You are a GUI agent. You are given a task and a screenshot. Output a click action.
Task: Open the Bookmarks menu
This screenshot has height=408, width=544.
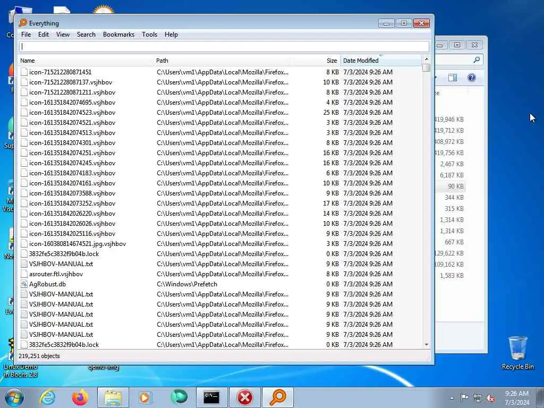[118, 35]
